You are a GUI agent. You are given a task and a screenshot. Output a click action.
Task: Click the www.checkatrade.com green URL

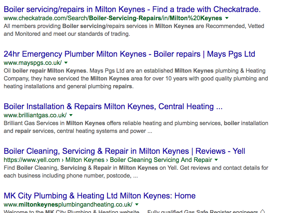113,18
